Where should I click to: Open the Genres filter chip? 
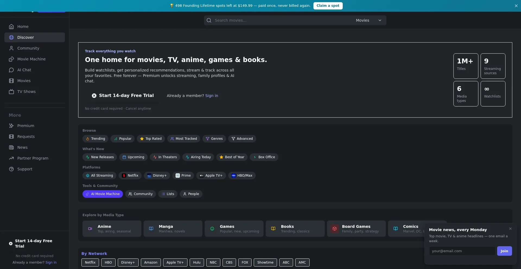[214, 139]
